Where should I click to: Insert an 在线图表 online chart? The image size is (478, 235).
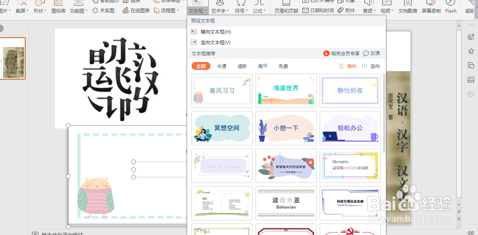pyautogui.click(x=136, y=11)
